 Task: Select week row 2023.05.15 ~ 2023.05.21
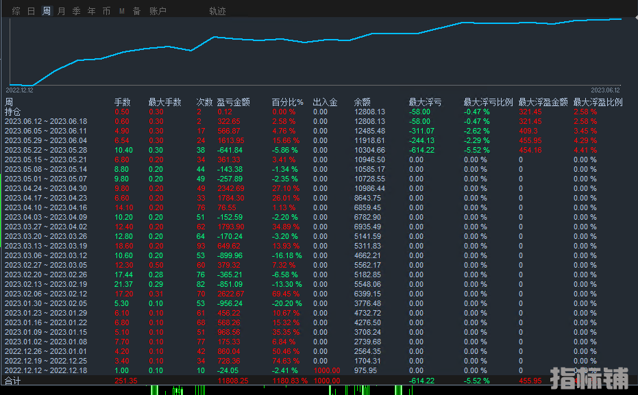pos(46,160)
